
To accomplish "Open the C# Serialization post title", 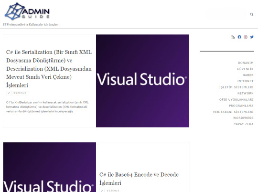I will point(49,69).
